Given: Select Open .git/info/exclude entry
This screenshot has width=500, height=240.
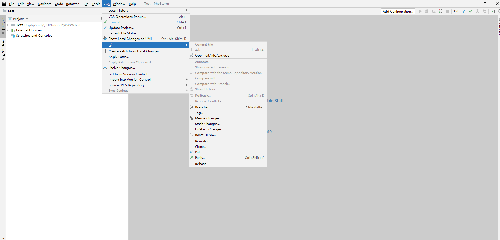Looking at the screenshot, I should [x=228, y=56].
